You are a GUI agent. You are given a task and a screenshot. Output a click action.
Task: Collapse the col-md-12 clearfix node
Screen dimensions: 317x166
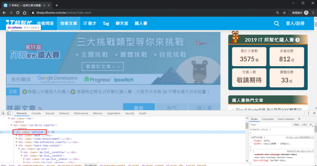(x=11, y=125)
